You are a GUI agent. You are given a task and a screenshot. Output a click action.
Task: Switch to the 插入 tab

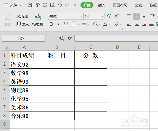click(x=102, y=5)
